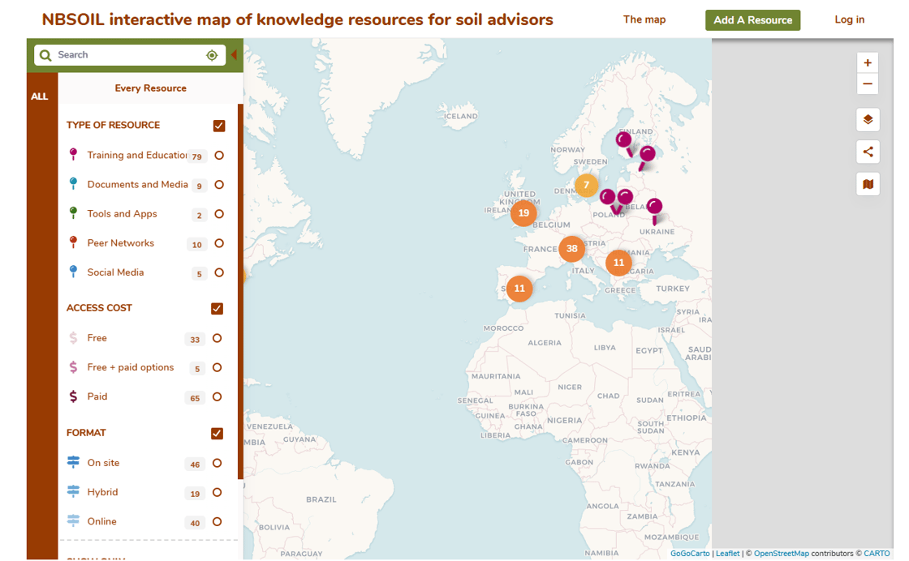Click the magnifier search icon
909x561 pixels.
click(45, 55)
